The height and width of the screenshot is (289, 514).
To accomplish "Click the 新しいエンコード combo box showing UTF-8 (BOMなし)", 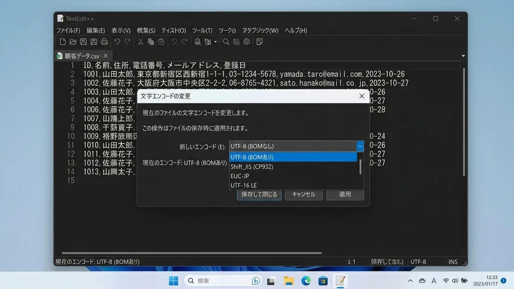I will click(x=296, y=146).
